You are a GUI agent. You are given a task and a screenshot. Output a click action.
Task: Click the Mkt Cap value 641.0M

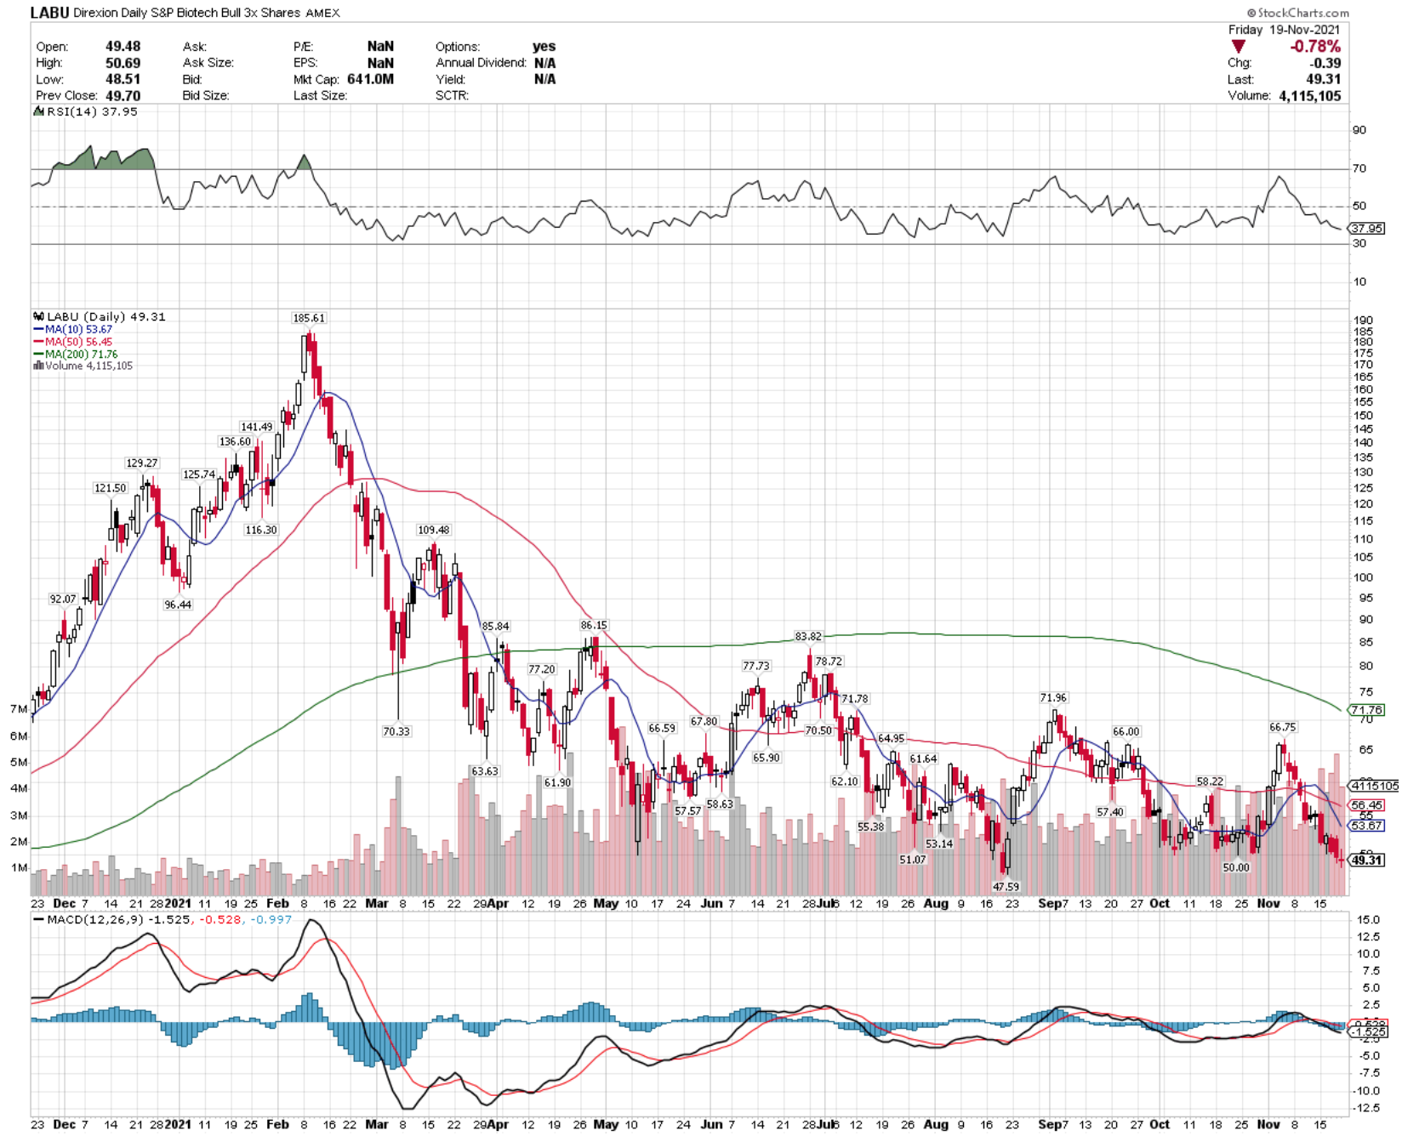pos(370,79)
